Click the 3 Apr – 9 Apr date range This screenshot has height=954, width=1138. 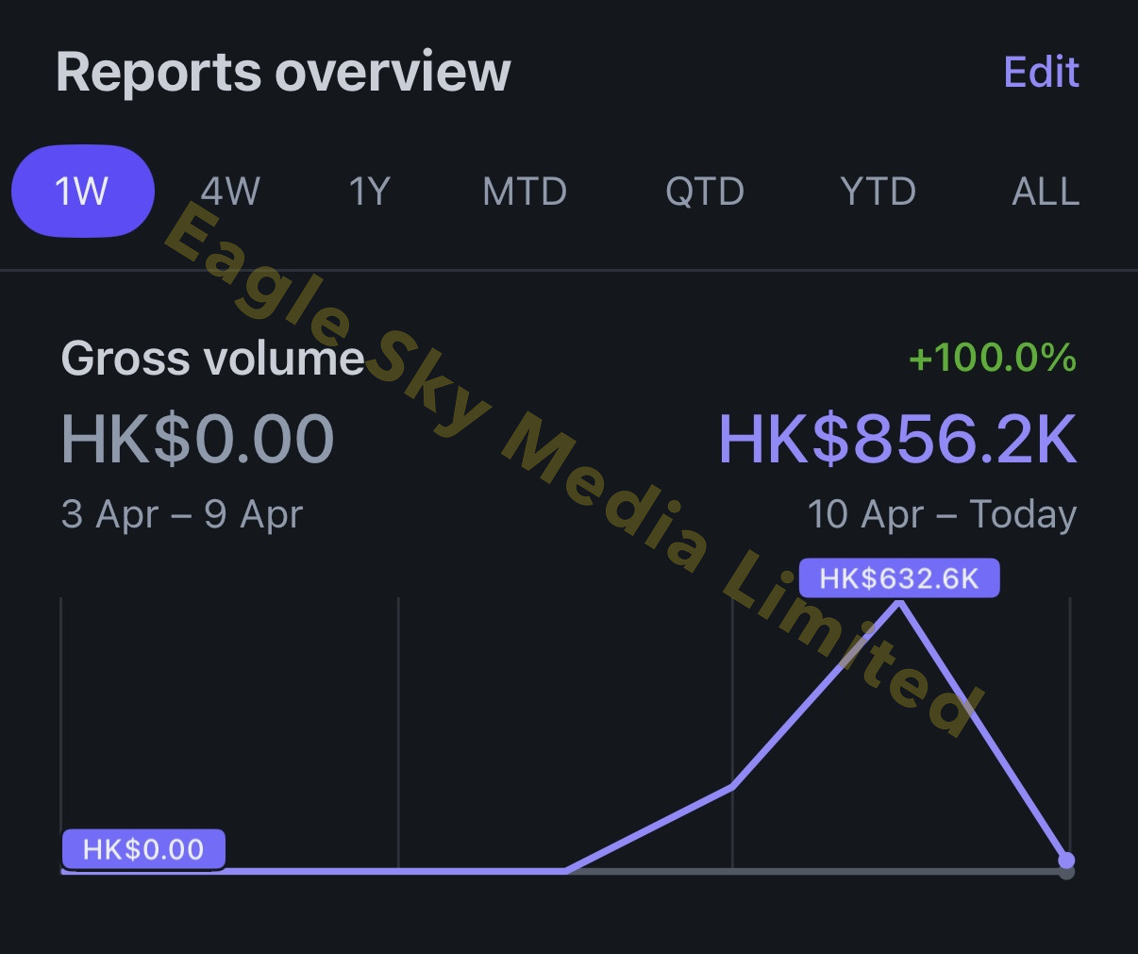click(182, 515)
